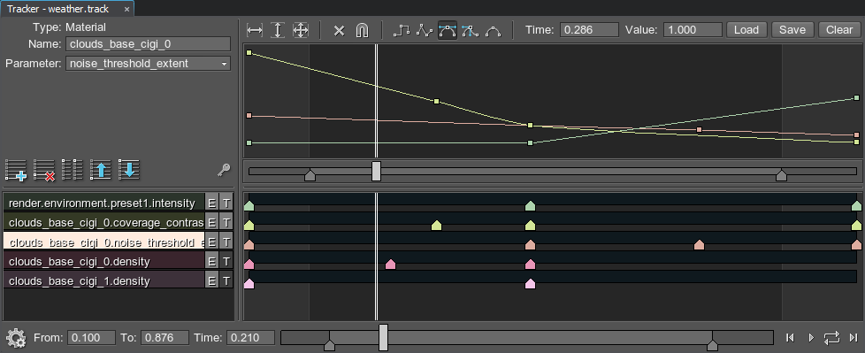Viewport: 865px width, 353px height.
Task: Click the add track icon with plus
Action: click(x=16, y=169)
